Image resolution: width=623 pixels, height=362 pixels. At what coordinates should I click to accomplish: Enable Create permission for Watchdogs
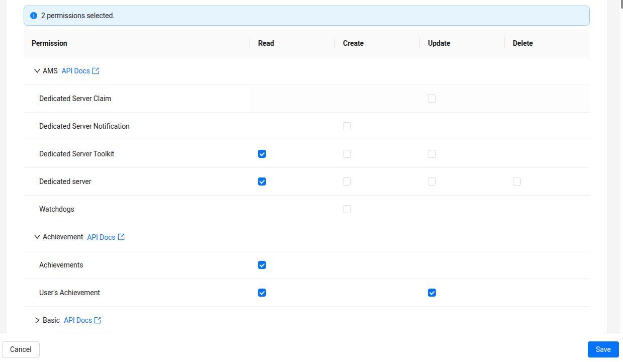(347, 209)
